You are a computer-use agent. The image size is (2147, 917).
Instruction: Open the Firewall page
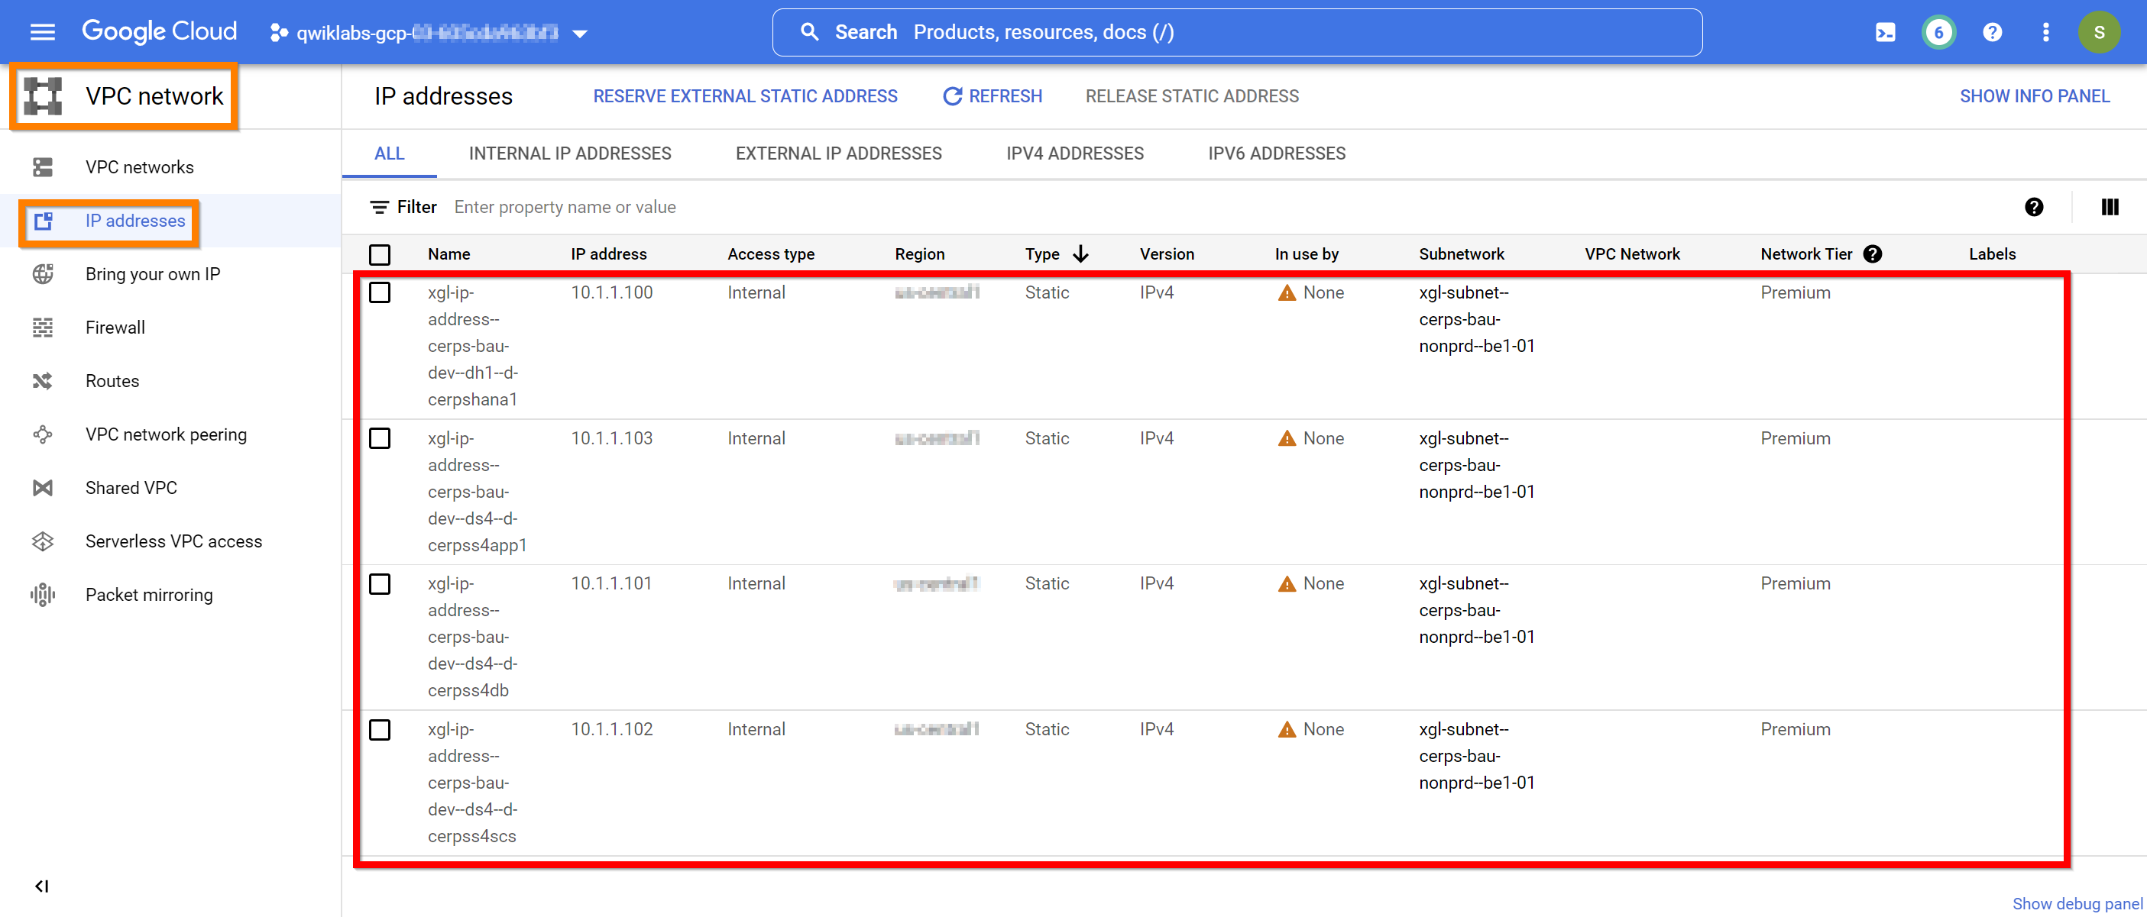coord(115,328)
